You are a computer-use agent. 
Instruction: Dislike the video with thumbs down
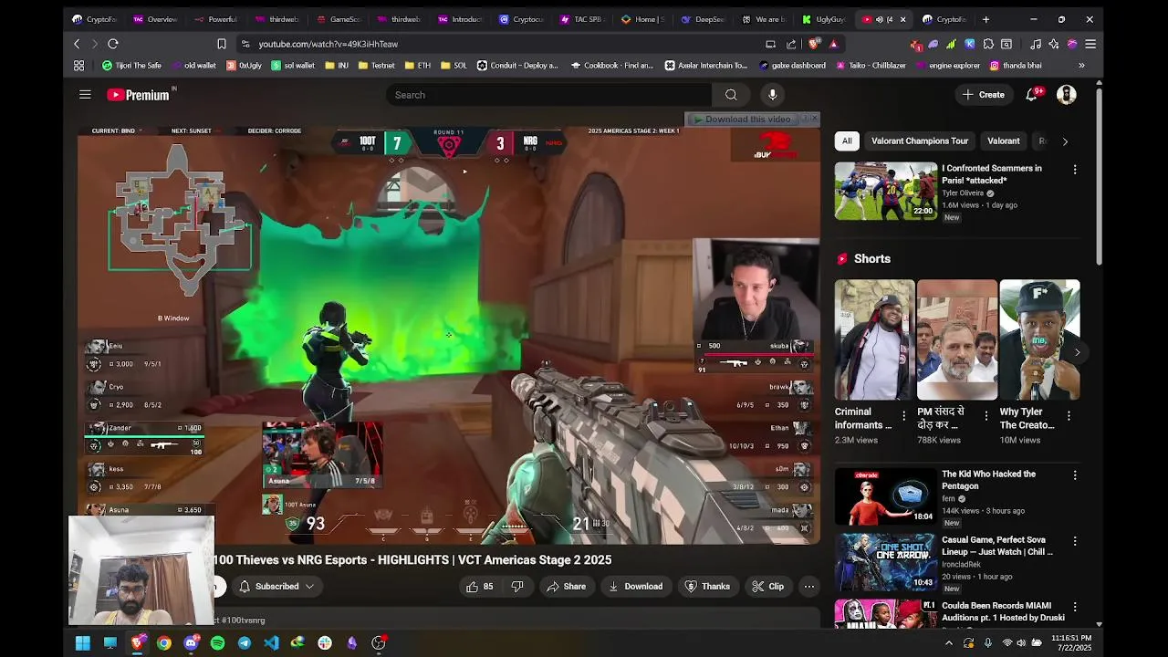(x=517, y=587)
